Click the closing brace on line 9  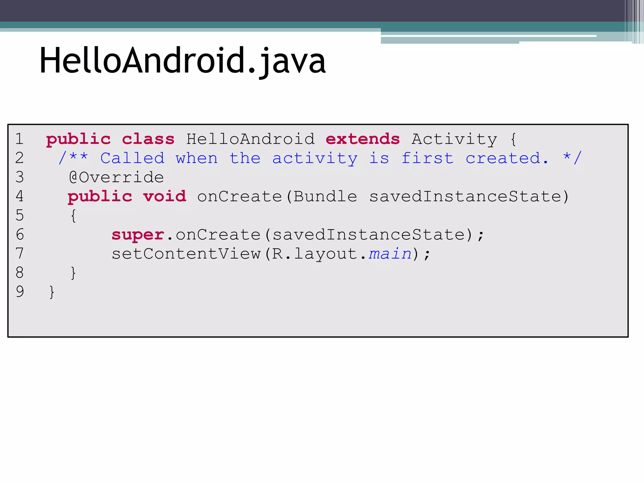(x=52, y=292)
